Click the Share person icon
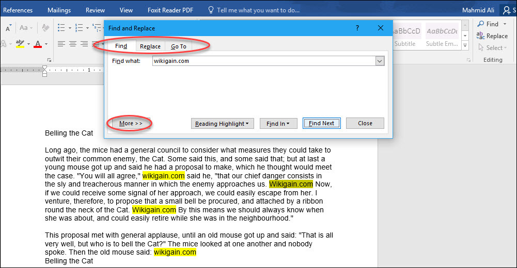 (507, 10)
